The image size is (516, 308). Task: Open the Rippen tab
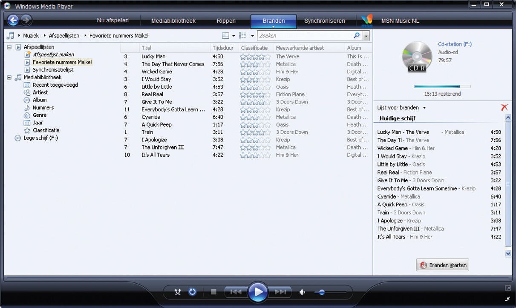[226, 21]
